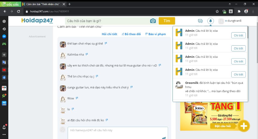Flag the comment "Wow"
258x139 pixels.
(x=77, y=98)
